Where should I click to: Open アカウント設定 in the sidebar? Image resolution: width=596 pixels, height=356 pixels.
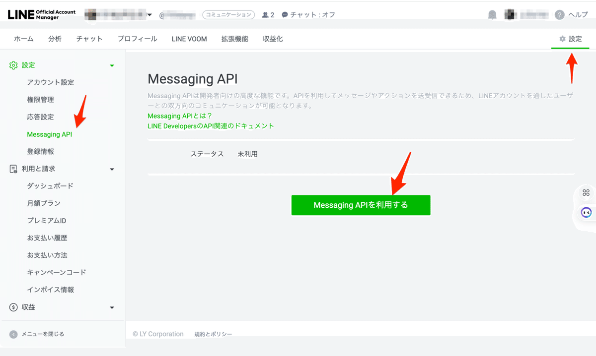pos(51,82)
